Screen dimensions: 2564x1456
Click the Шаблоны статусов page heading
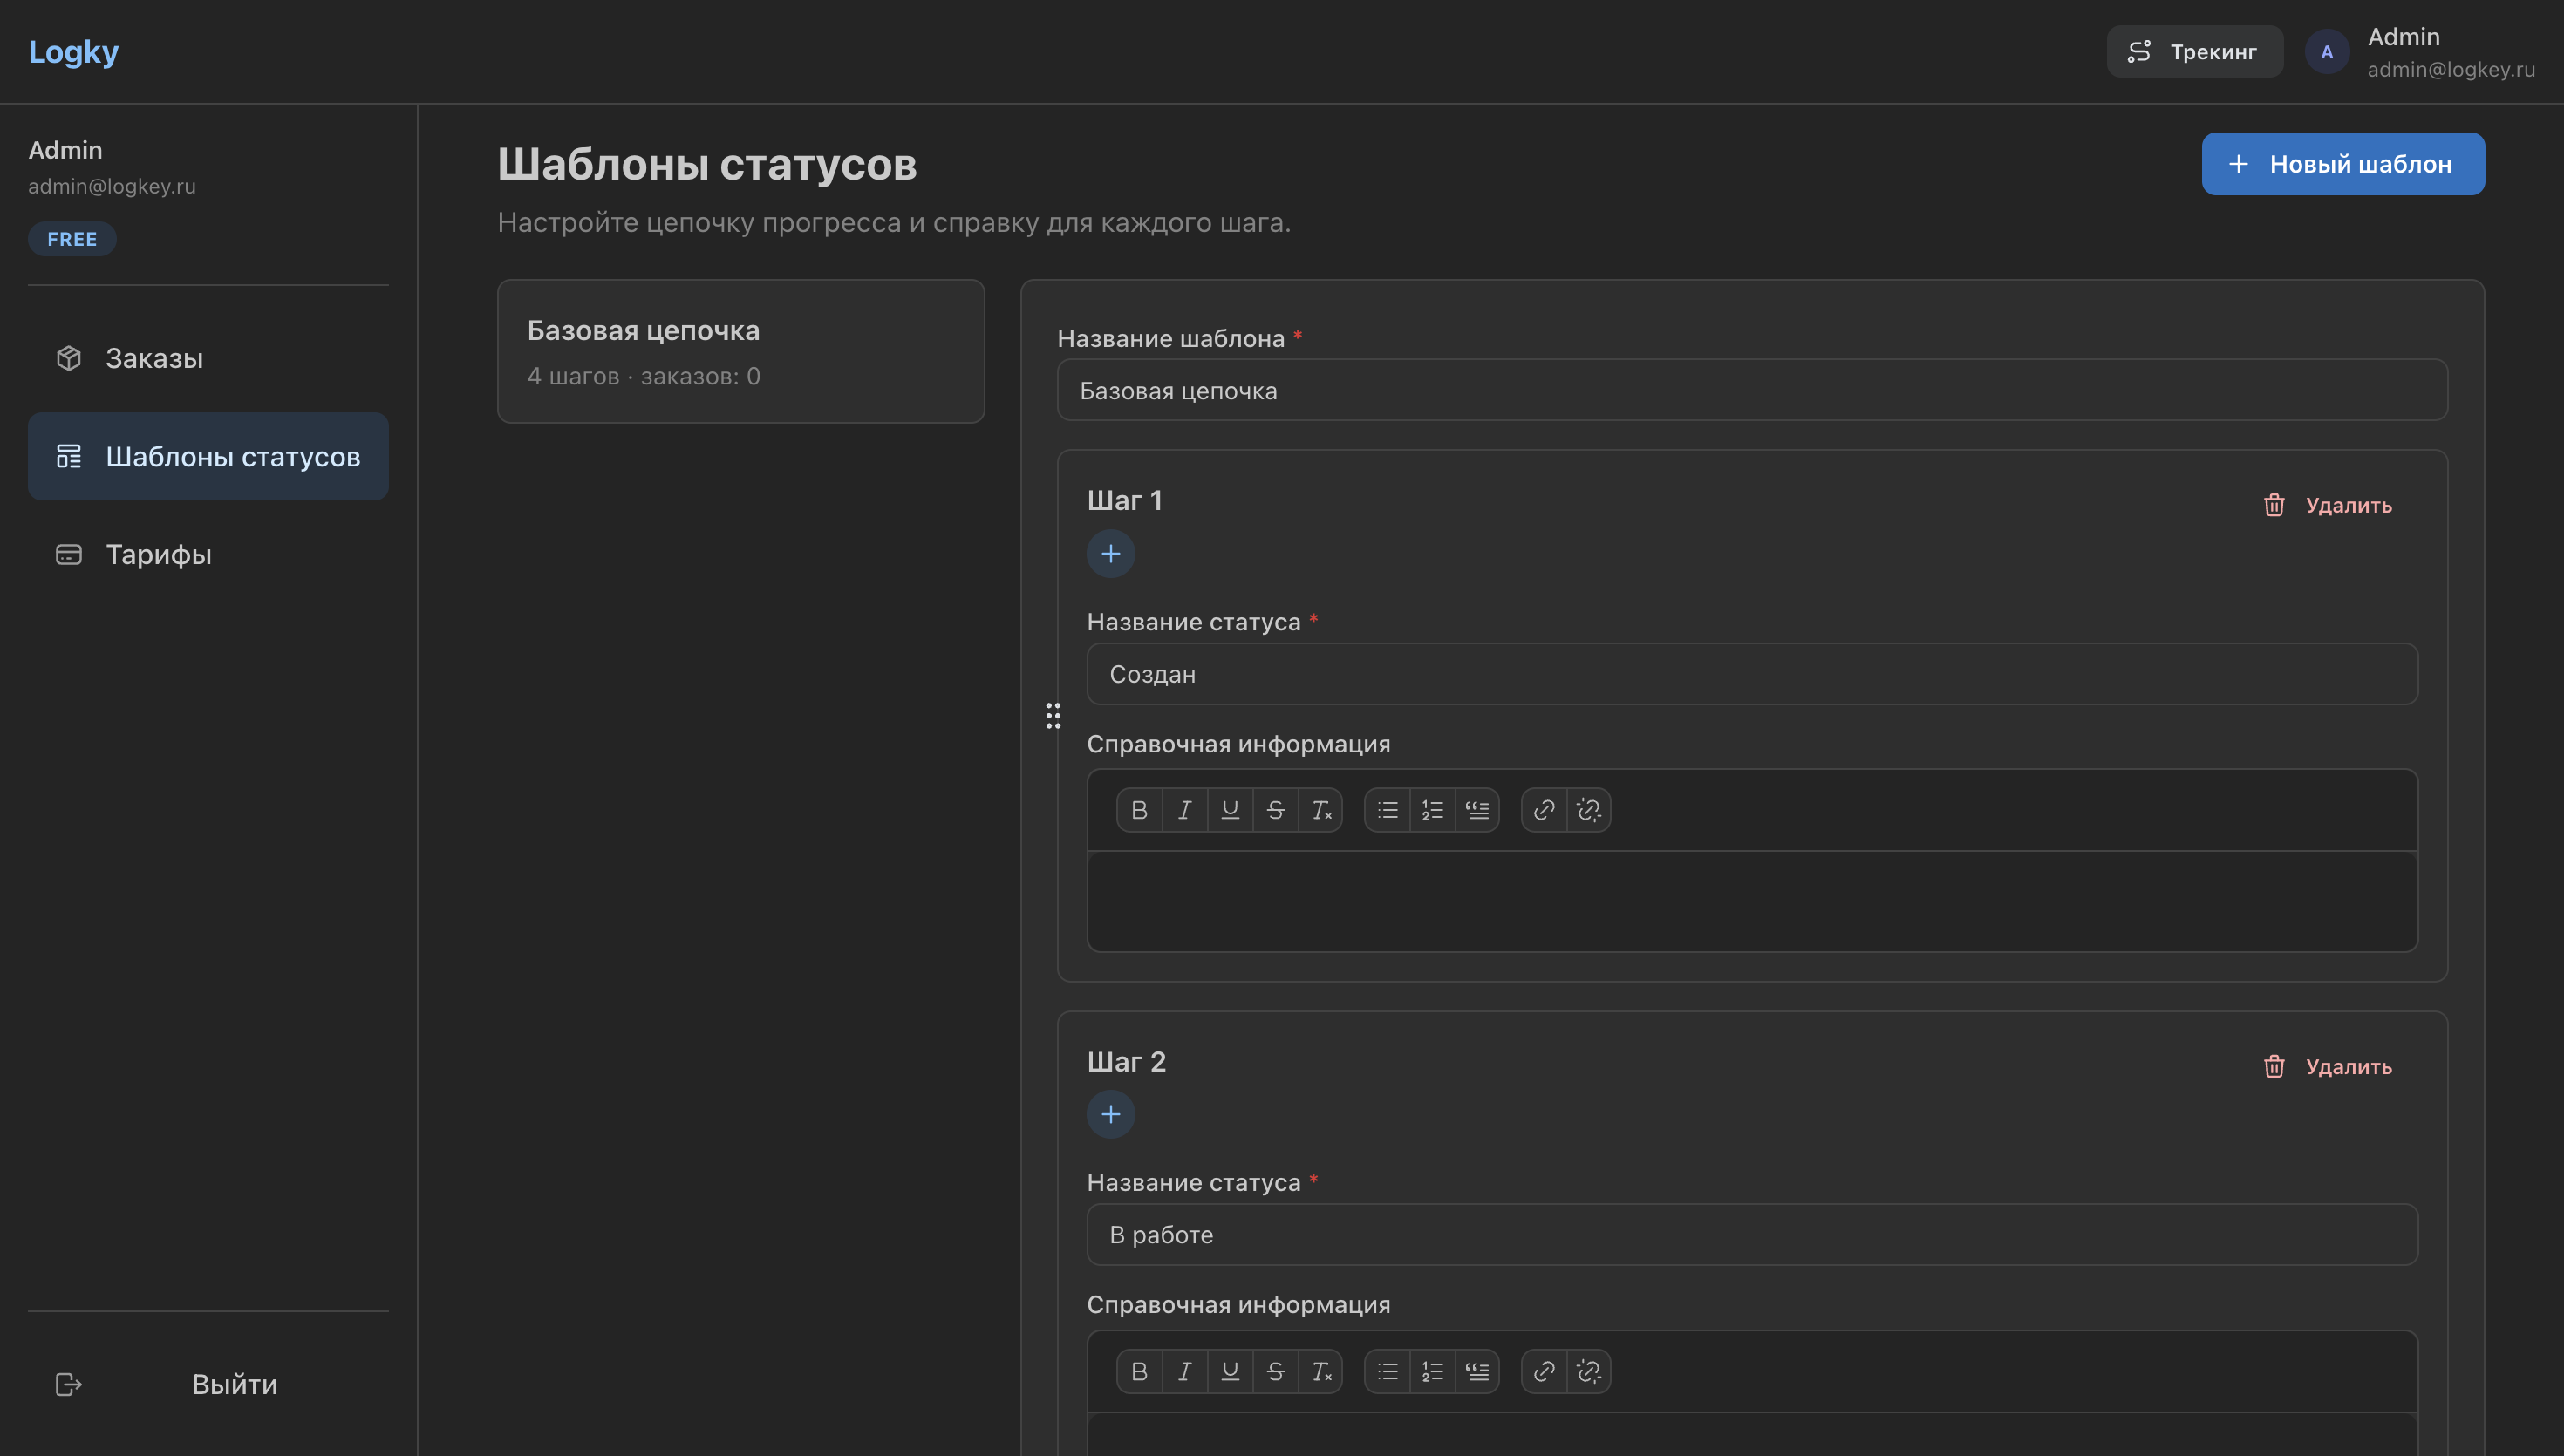tap(707, 165)
